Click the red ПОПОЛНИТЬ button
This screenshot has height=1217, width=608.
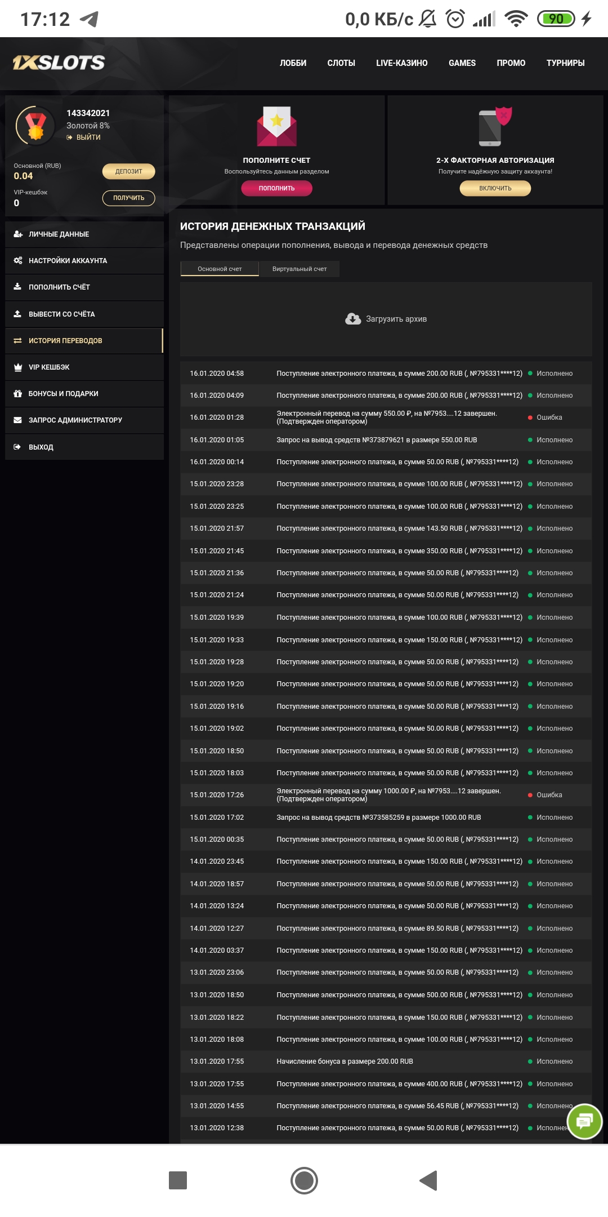pos(277,188)
